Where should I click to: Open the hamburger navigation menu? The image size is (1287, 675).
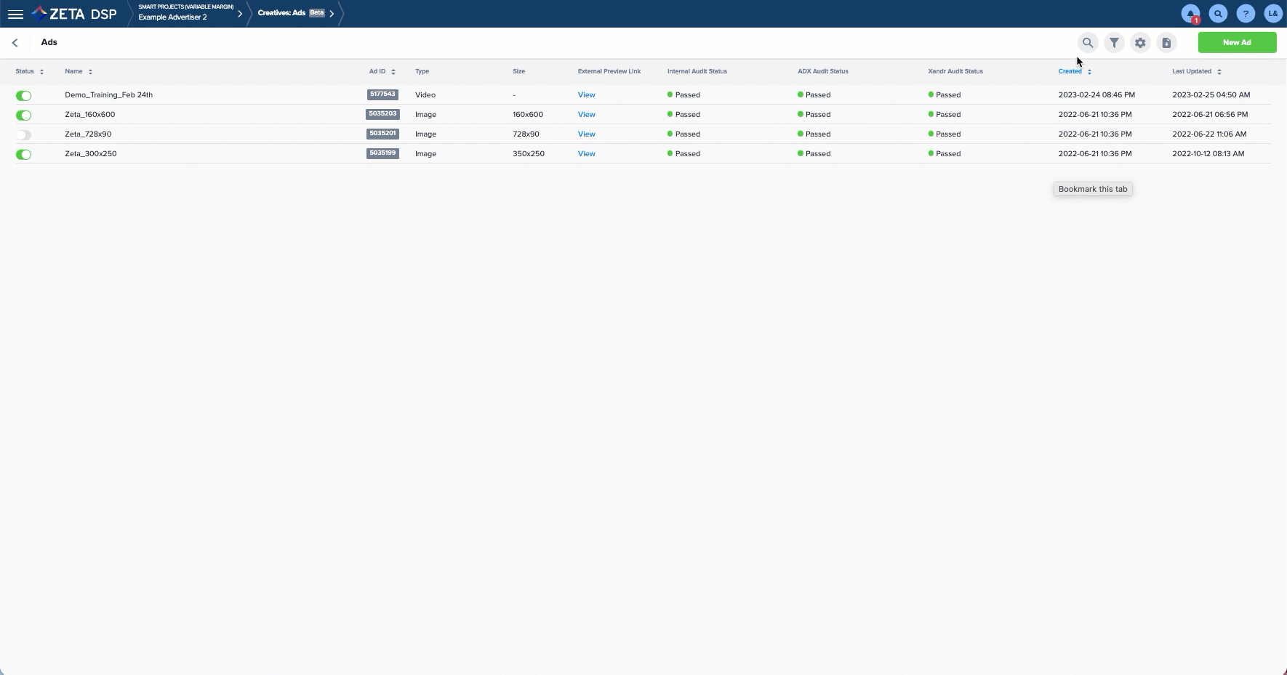point(15,14)
